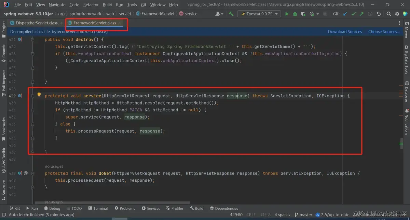The height and width of the screenshot is (220, 410).
Task: Open the Refactor menu
Action: 91,5
